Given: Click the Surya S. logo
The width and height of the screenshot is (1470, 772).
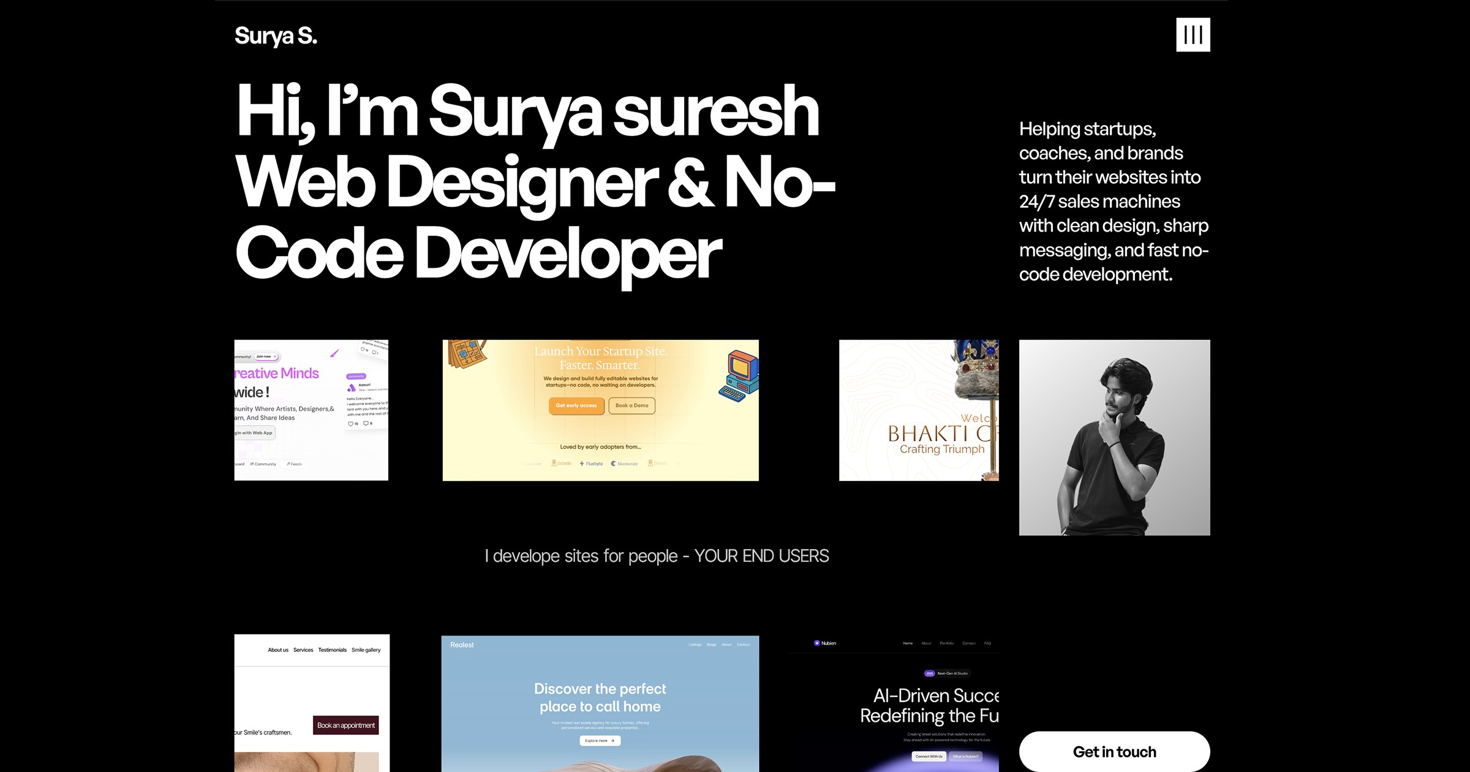Looking at the screenshot, I should (x=276, y=36).
